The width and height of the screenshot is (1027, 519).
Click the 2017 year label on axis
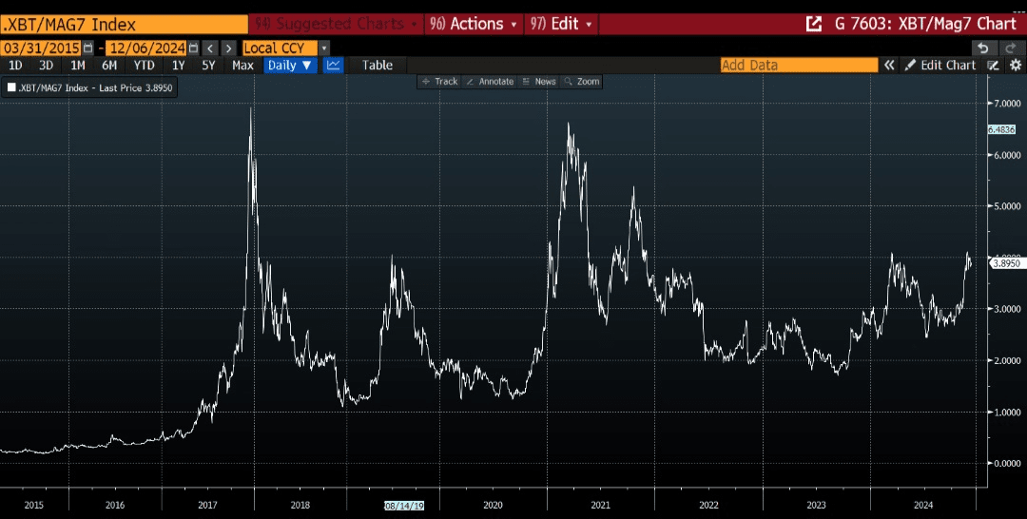pyautogui.click(x=207, y=506)
